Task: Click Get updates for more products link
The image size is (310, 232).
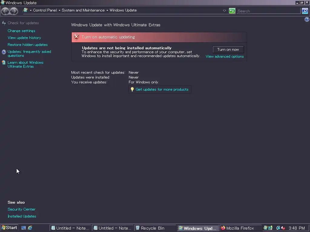Action: point(162,89)
